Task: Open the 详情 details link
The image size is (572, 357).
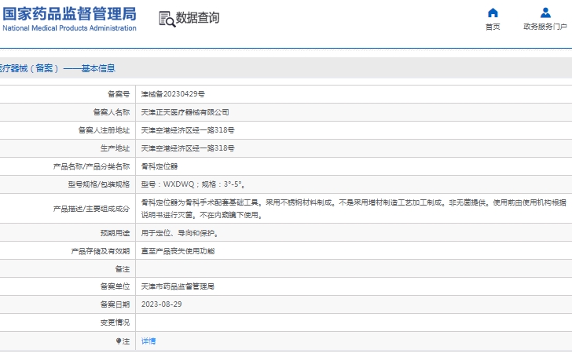Action: pos(148,341)
